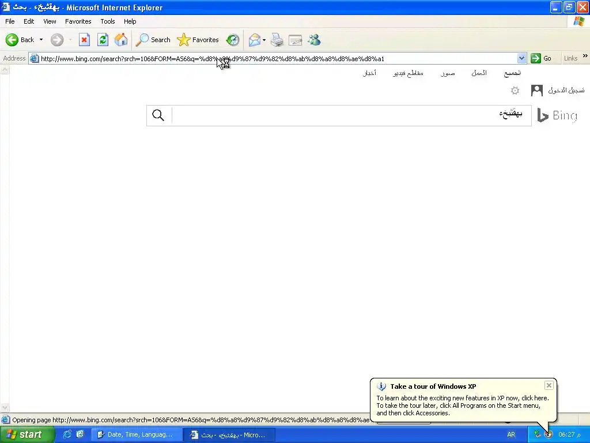Refresh the page with the green arrows icon
590x443 pixels.
(x=103, y=40)
